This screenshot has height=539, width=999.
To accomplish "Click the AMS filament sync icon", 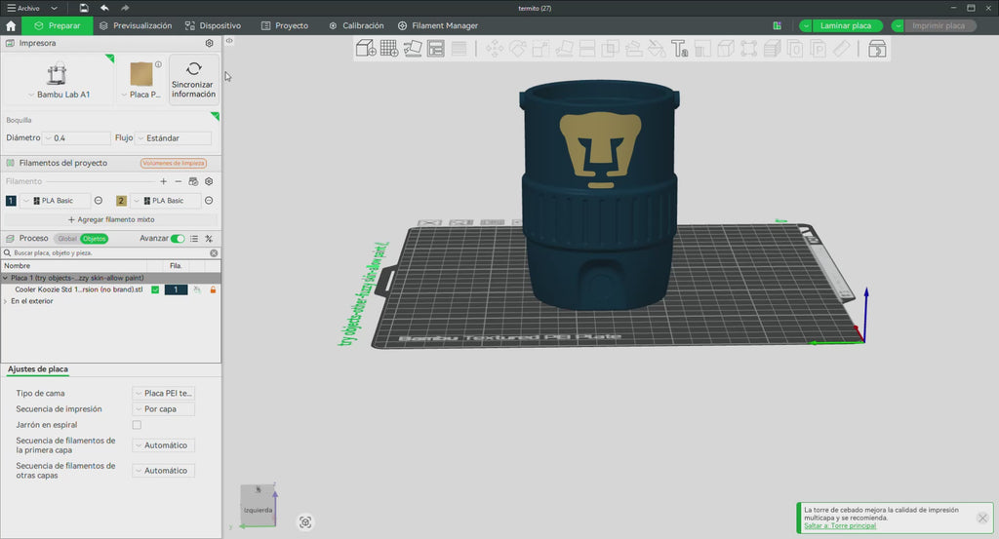I will tap(194, 181).
